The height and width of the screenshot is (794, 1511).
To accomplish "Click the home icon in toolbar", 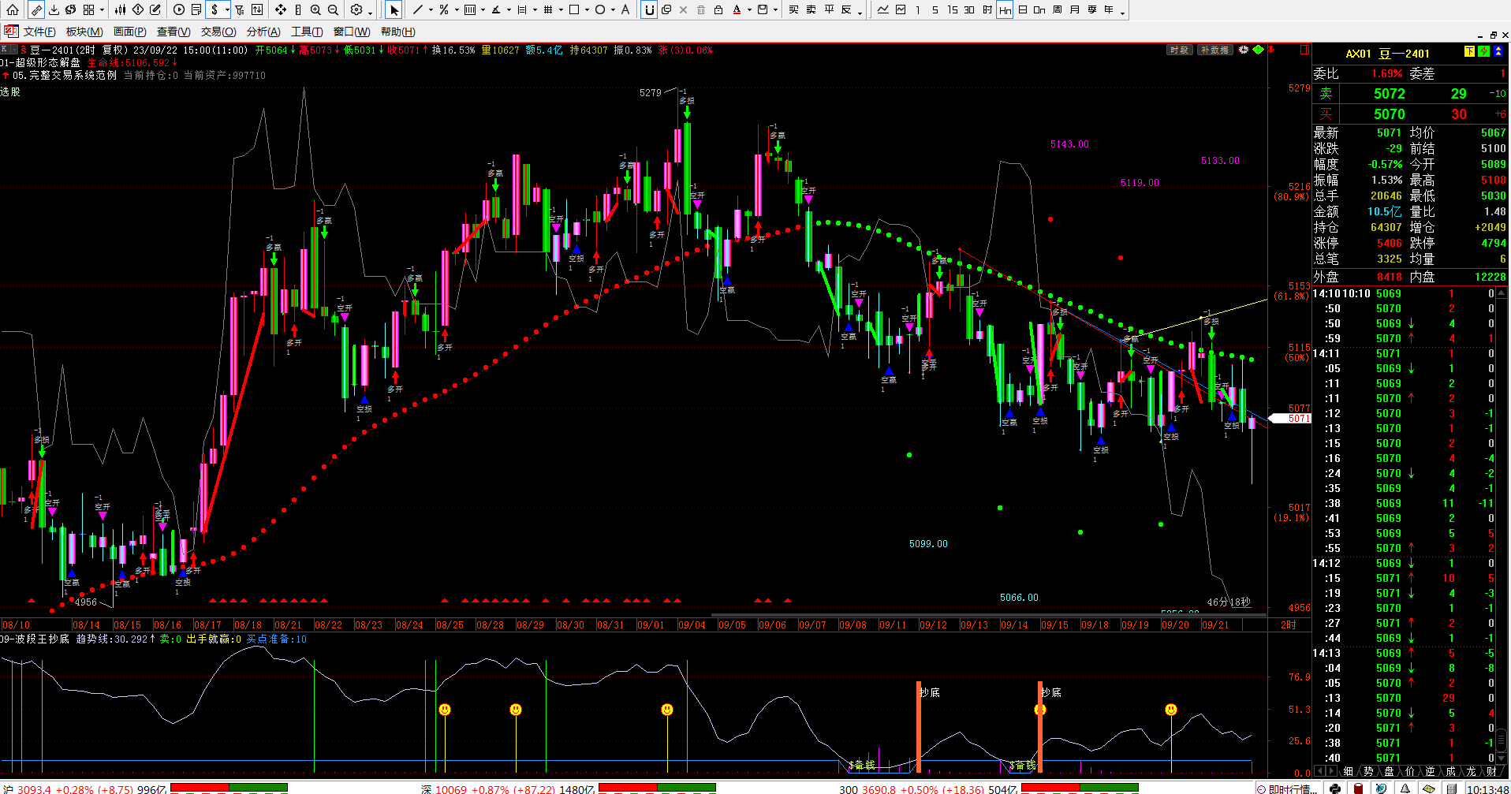I will [13, 9].
